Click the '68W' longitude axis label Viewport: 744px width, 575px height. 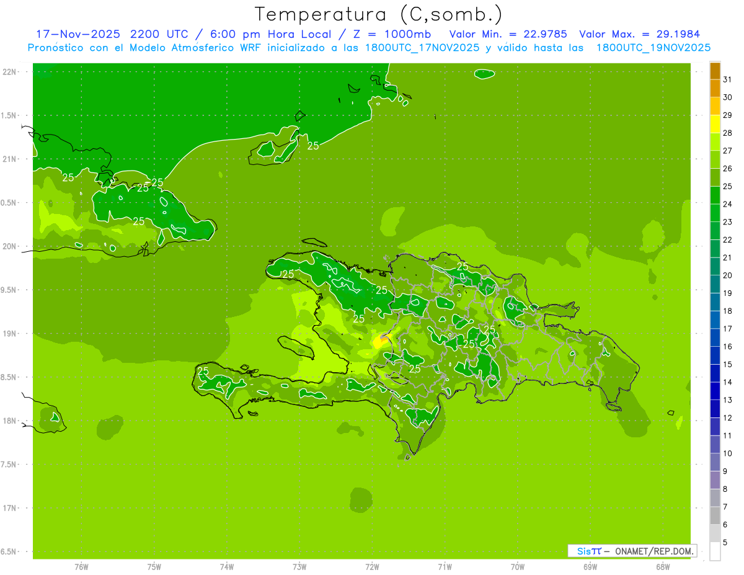point(663,566)
